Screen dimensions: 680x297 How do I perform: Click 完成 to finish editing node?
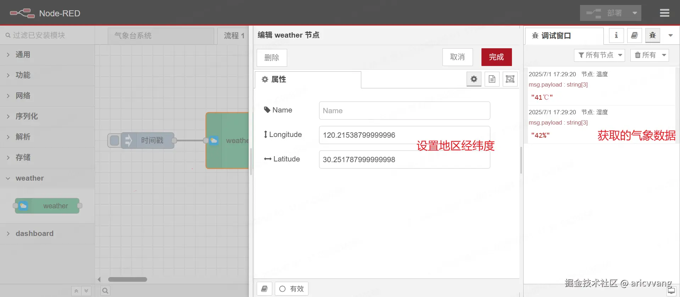[496, 57]
